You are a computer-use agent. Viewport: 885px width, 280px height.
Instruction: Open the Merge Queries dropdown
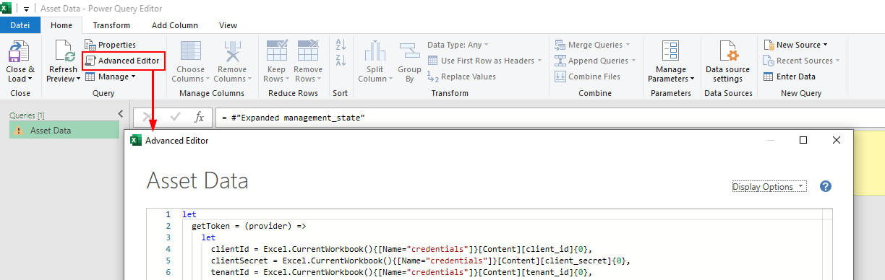592,45
